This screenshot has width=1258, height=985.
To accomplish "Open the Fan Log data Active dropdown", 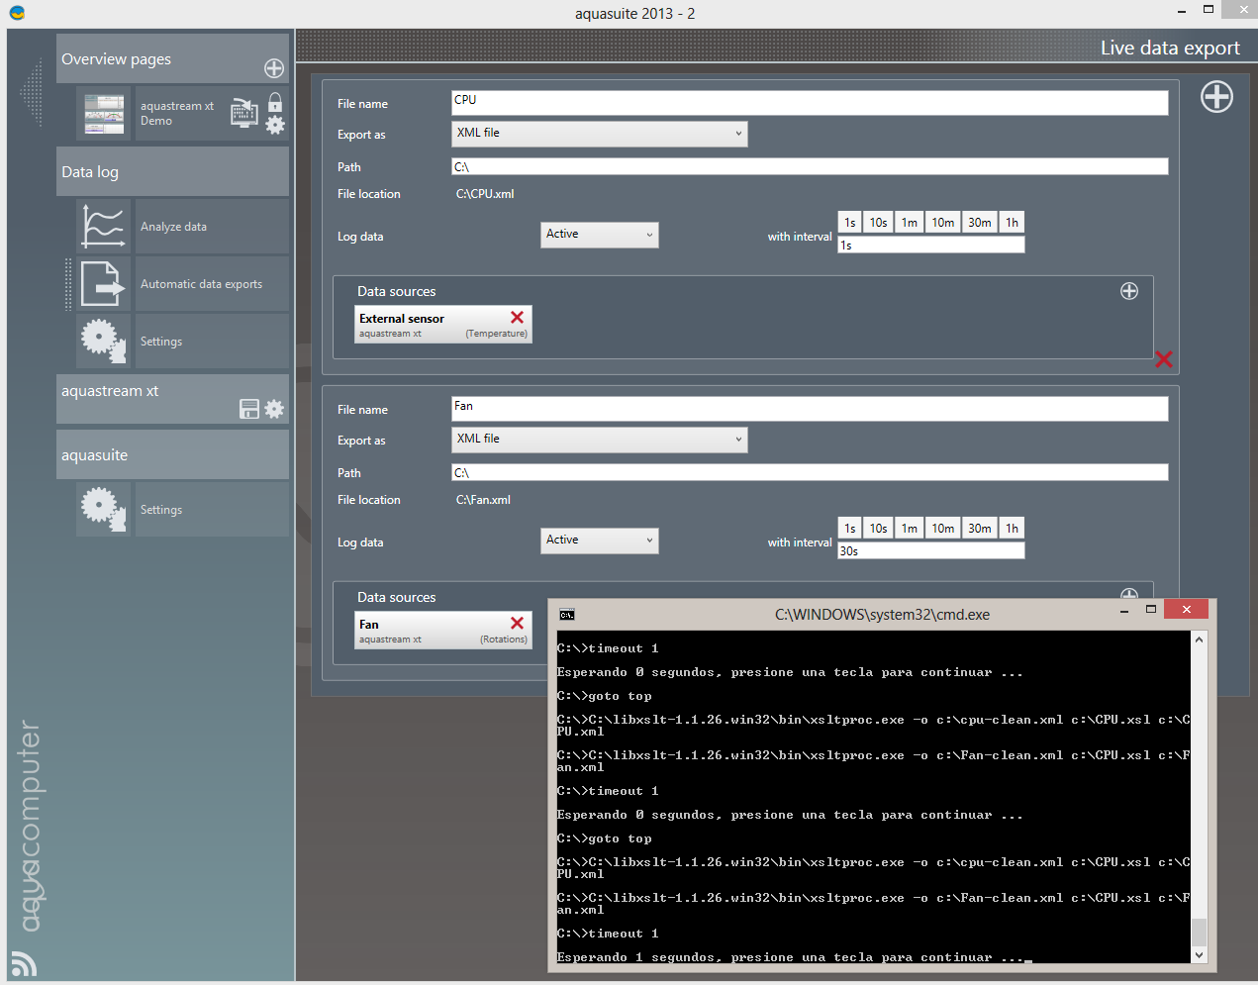I will click(599, 541).
